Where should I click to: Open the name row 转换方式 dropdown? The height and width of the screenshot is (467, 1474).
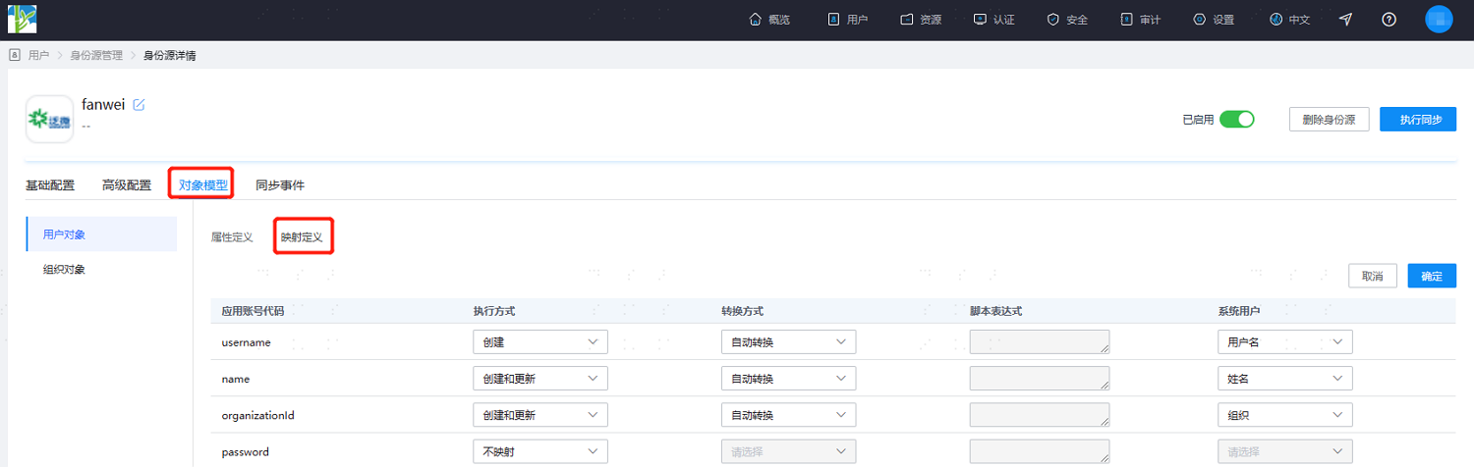[x=788, y=379]
